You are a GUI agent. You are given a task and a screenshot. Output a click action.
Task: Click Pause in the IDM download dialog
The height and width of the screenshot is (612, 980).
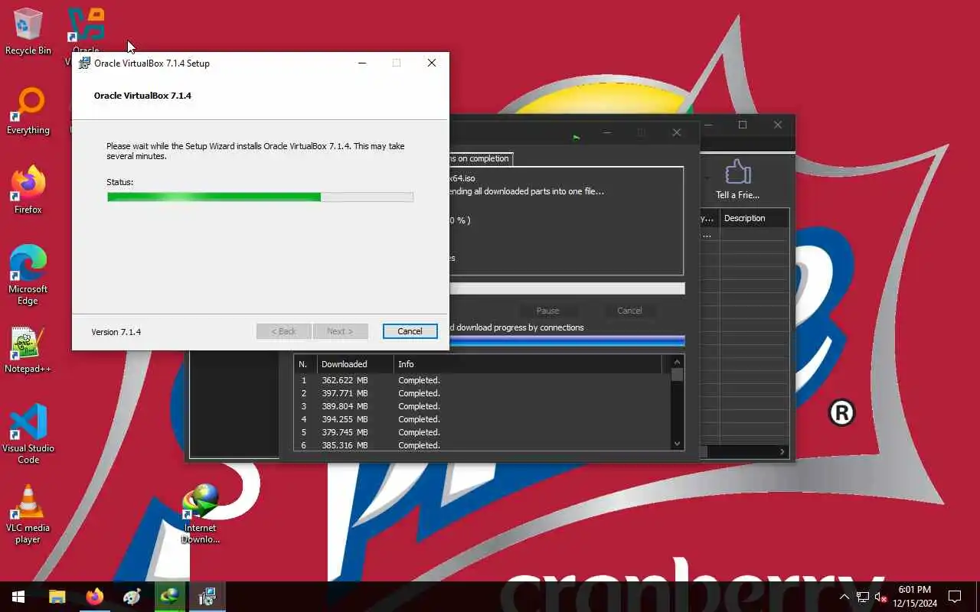547,311
